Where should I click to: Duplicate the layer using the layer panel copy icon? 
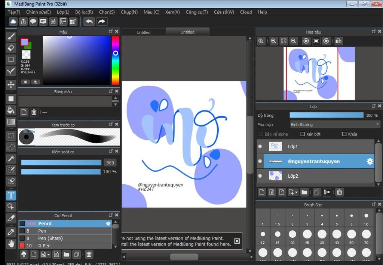coord(317,192)
